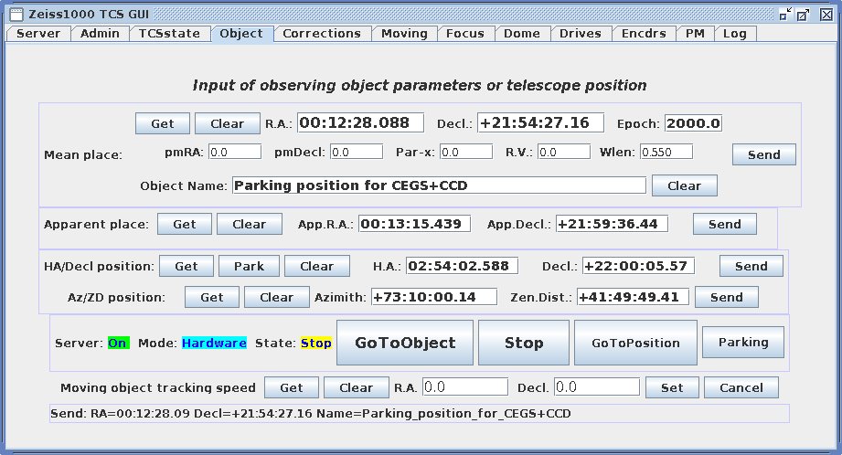Open the Server tab
The height and width of the screenshot is (455, 842).
tap(38, 33)
